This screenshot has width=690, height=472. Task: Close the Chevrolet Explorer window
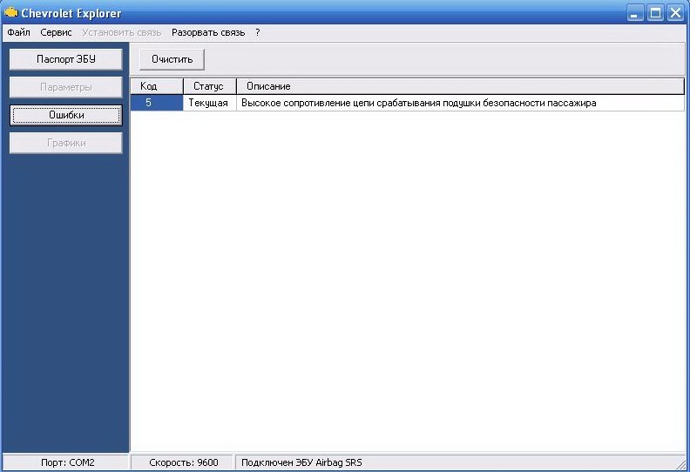coord(675,13)
